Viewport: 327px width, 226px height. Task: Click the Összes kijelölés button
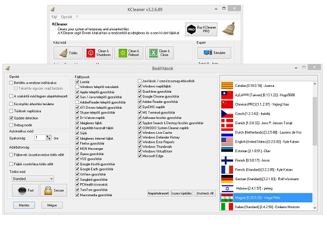181,193
